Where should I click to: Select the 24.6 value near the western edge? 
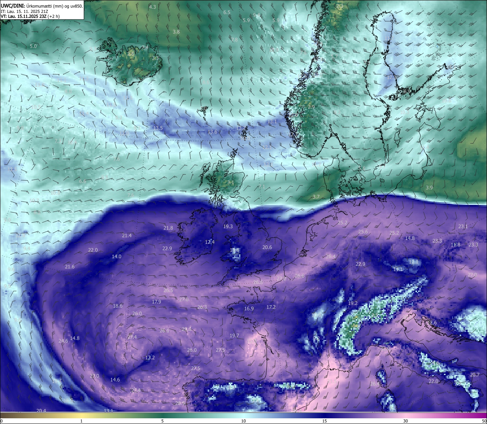pyautogui.click(x=63, y=341)
